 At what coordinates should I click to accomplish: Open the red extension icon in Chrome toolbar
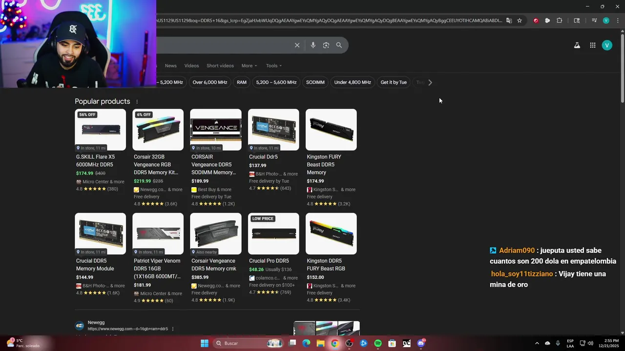coord(536,20)
